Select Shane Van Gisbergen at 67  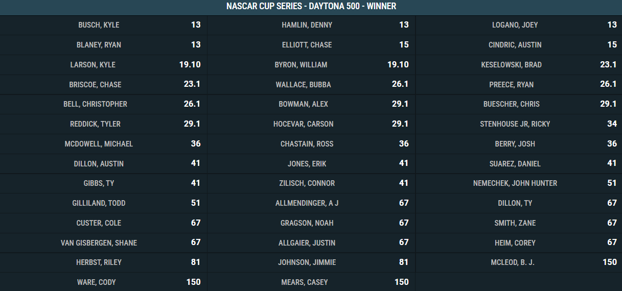click(196, 243)
